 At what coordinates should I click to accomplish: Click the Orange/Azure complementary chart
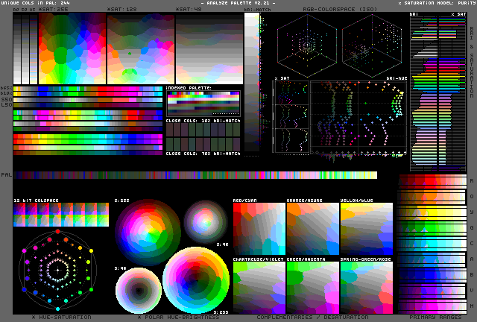pos(312,230)
